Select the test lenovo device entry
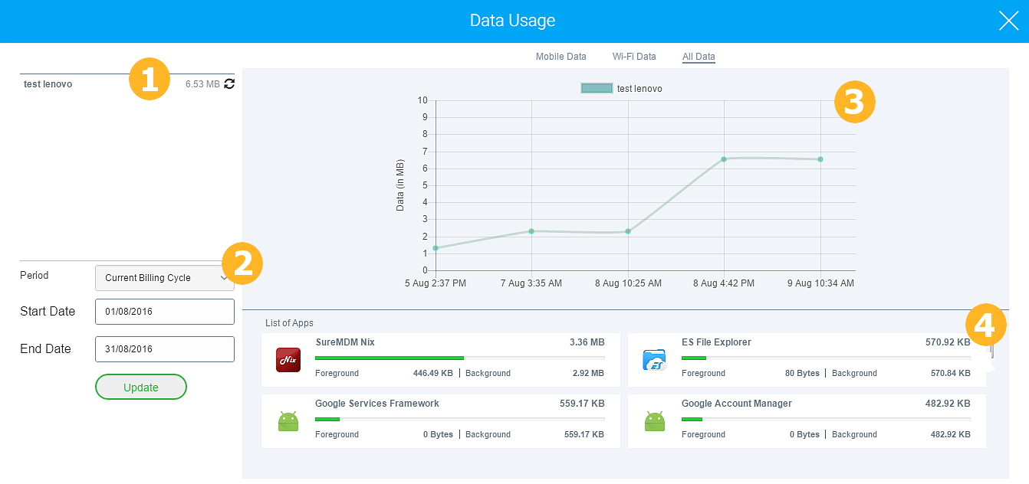This screenshot has width=1029, height=484. pos(48,83)
